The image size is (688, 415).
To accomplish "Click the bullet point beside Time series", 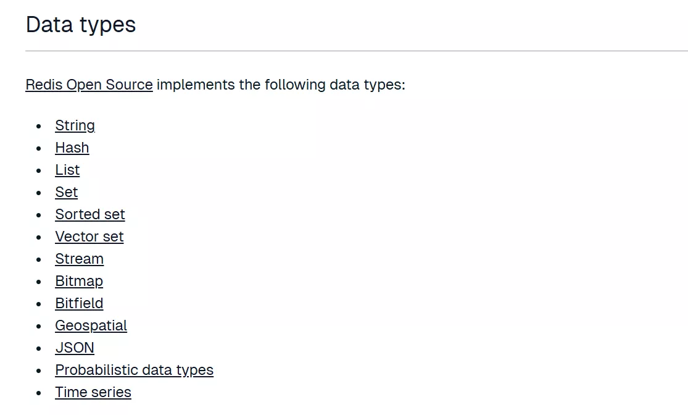I will click(39, 393).
